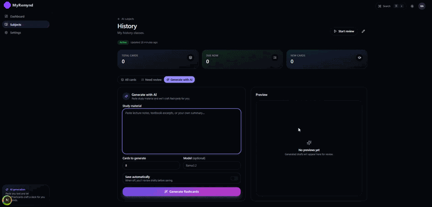This screenshot has width=432, height=207.
Task: Click the Model optional input field
Action: tap(212, 165)
